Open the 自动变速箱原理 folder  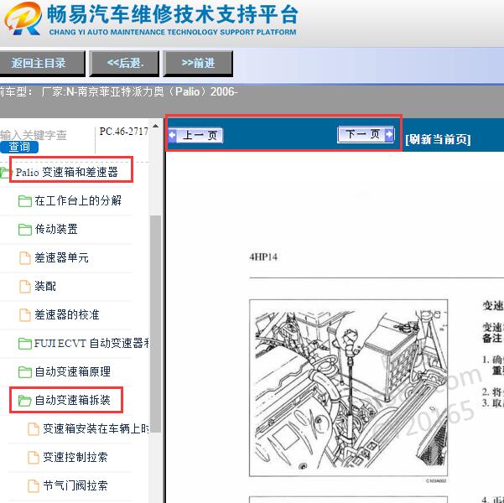click(73, 371)
